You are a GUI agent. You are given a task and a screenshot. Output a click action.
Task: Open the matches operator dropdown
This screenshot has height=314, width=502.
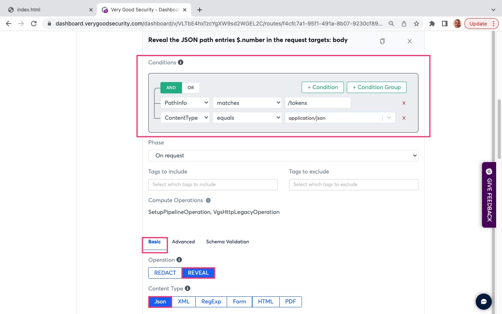pos(247,103)
